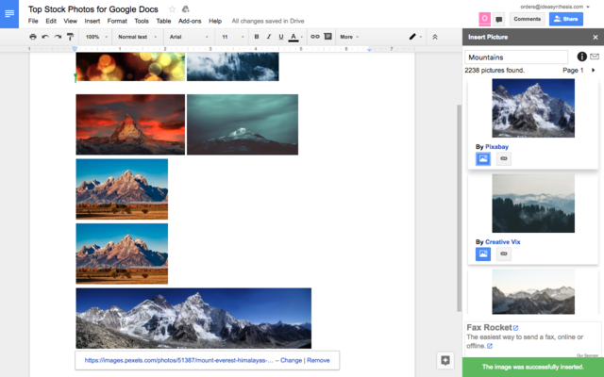Open the Normal text style dropdown
Image resolution: width=604 pixels, height=377 pixels.
click(x=137, y=37)
